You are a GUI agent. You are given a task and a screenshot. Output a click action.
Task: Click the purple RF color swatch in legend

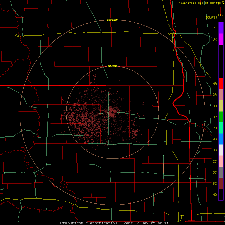pyautogui.click(x=221, y=28)
